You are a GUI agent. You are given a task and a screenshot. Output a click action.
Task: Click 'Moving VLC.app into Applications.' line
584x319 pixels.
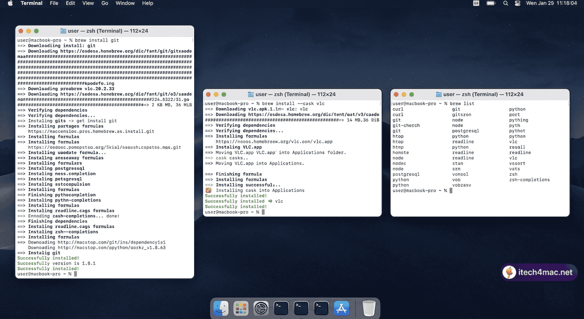pos(255,163)
